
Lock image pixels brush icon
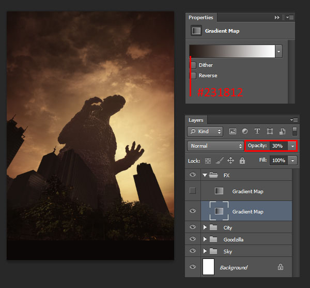pos(220,161)
